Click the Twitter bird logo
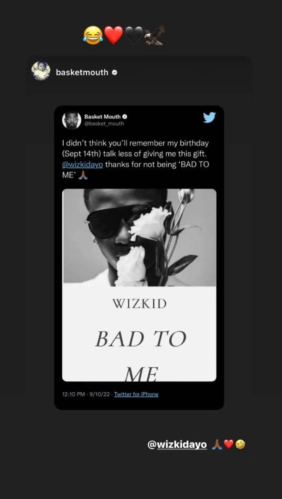 pyautogui.click(x=209, y=117)
